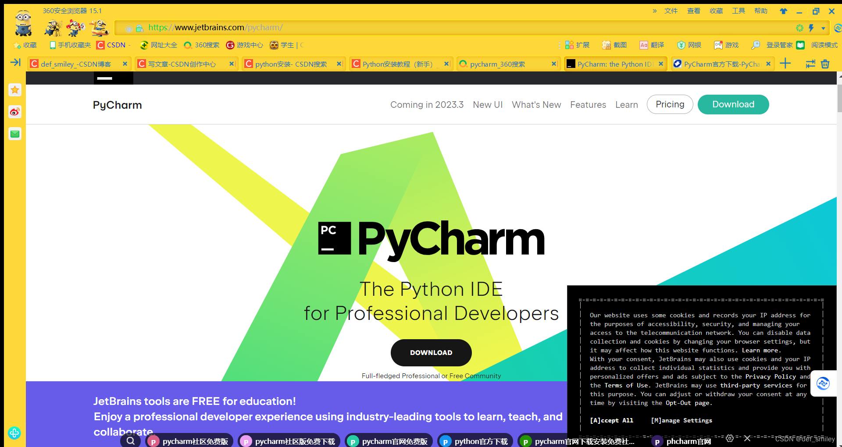Open the 游戏中心 bookmark
This screenshot has width=842, height=447.
click(x=244, y=45)
